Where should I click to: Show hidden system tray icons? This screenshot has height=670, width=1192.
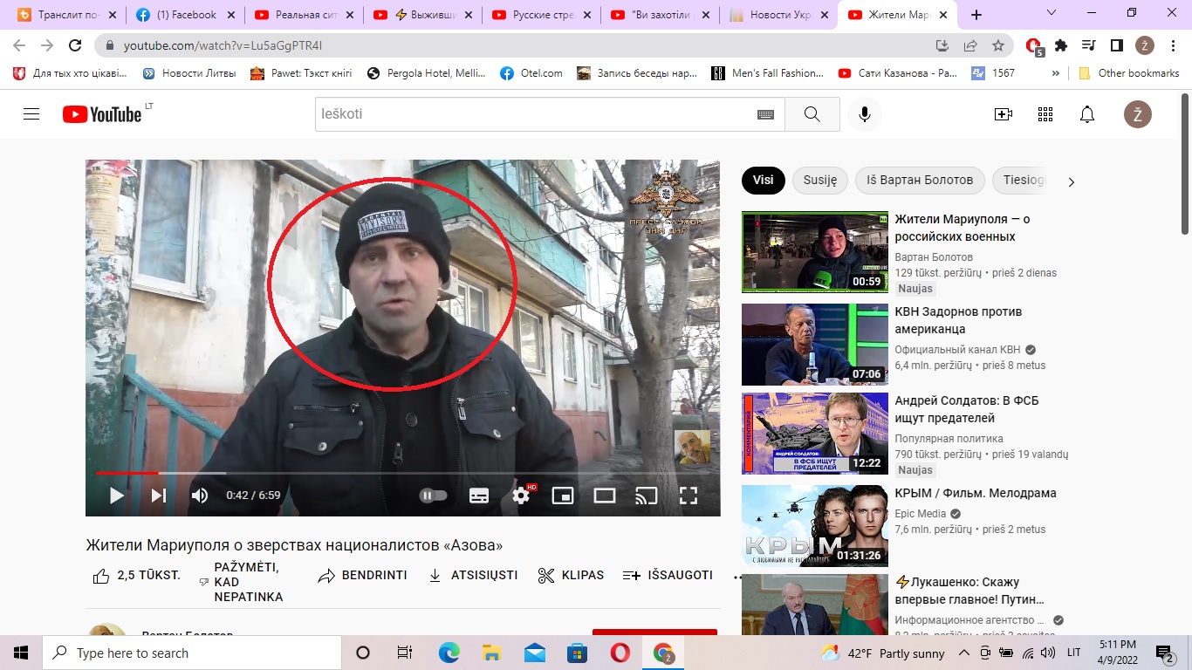pyautogui.click(x=963, y=653)
